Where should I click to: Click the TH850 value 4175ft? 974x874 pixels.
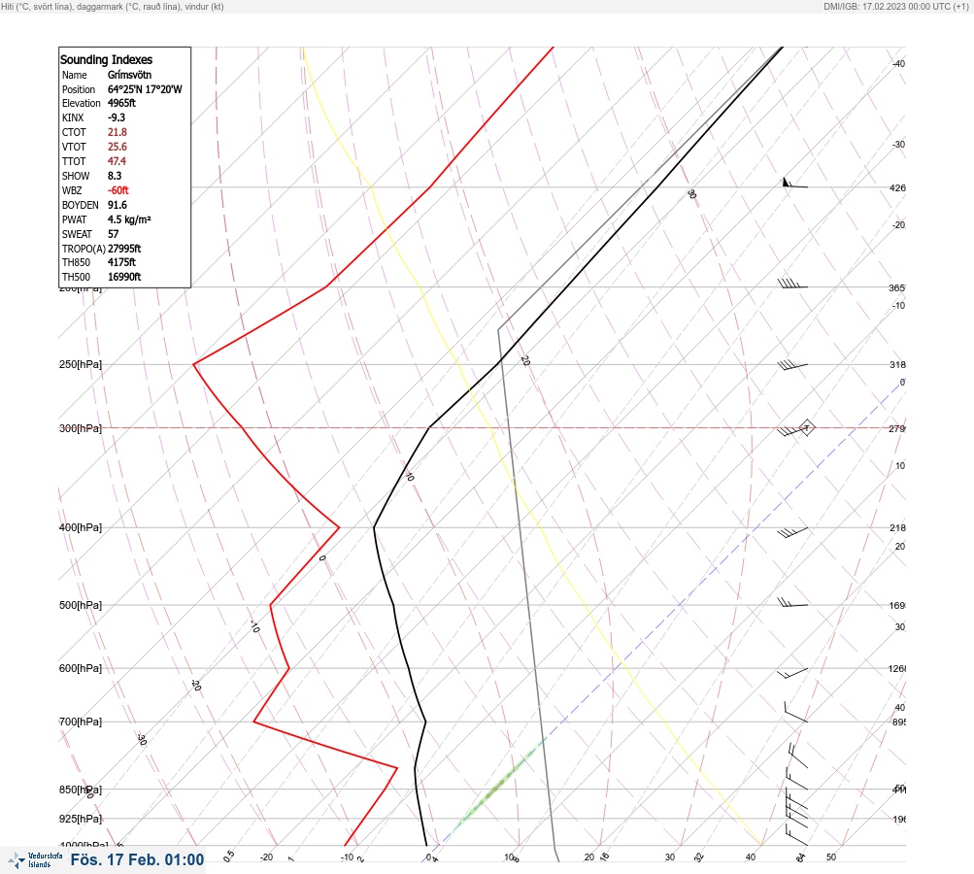click(121, 262)
